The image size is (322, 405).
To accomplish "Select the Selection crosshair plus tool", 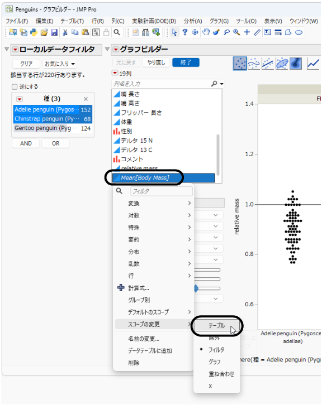I will (x=195, y=32).
